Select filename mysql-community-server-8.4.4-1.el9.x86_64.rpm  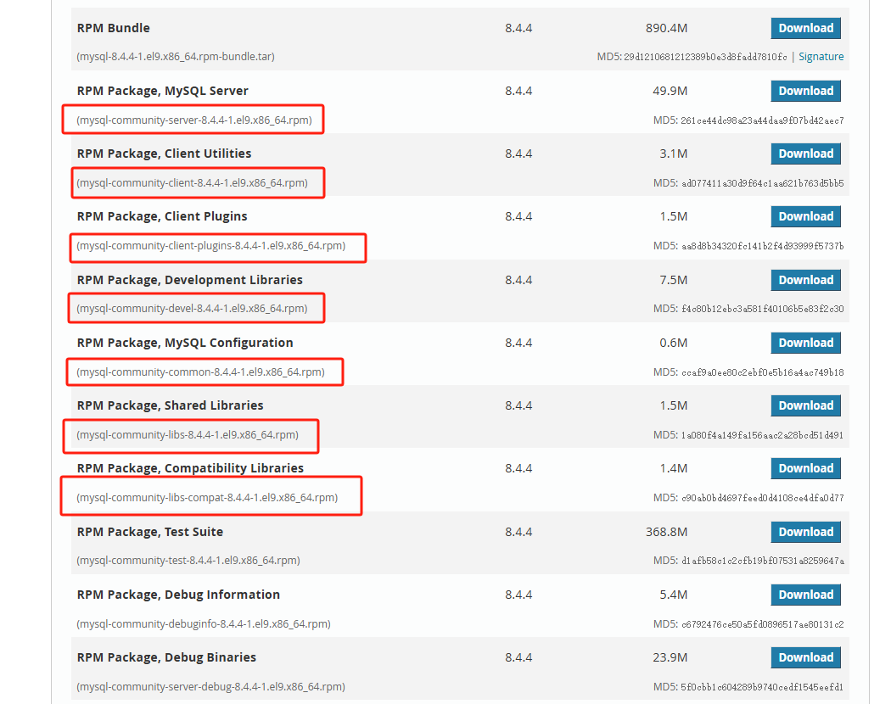coord(194,120)
